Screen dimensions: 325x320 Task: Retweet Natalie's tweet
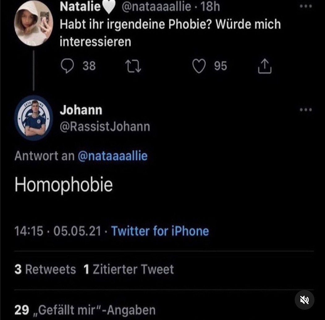pyautogui.click(x=133, y=66)
